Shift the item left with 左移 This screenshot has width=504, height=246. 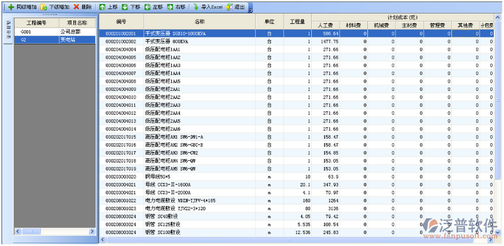pyautogui.click(x=154, y=7)
